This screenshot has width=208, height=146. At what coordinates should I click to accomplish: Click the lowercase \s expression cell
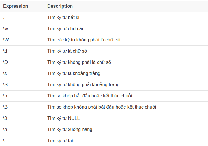coord(5,74)
